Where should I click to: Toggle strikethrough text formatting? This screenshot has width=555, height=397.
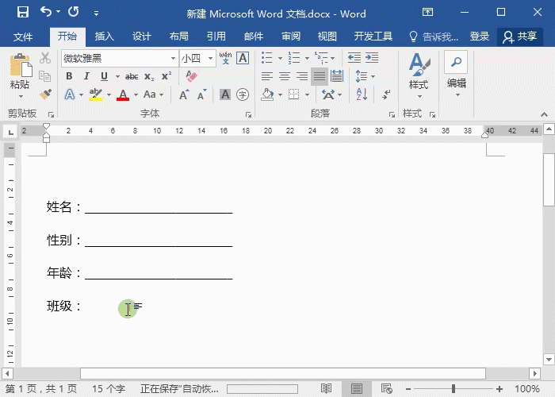tap(132, 76)
